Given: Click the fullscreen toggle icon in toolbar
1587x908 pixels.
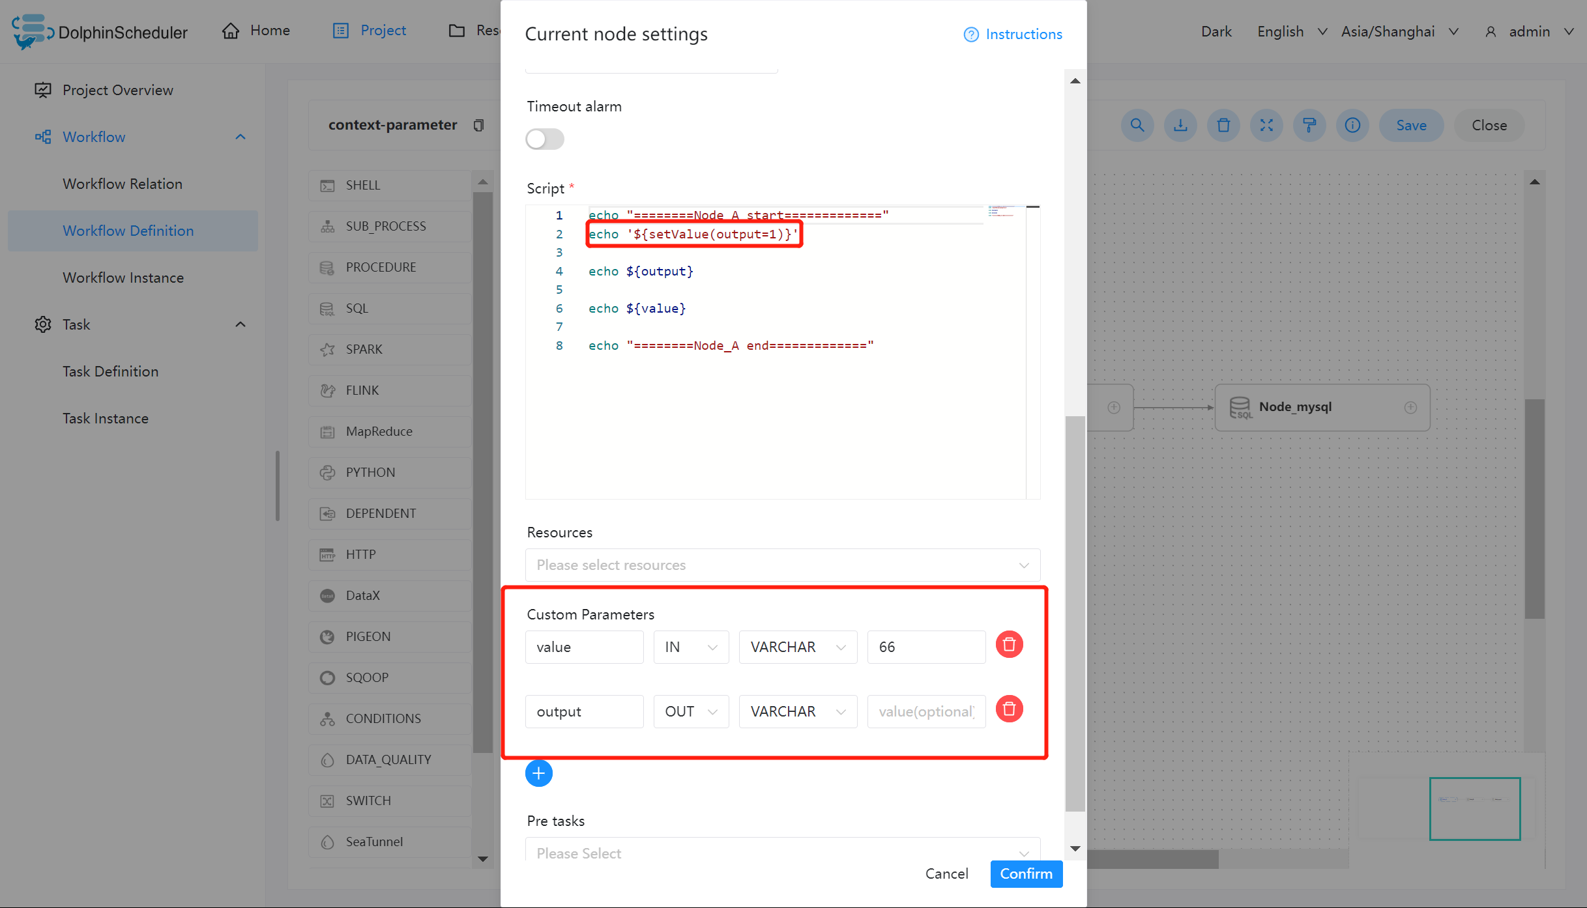Looking at the screenshot, I should coord(1266,125).
